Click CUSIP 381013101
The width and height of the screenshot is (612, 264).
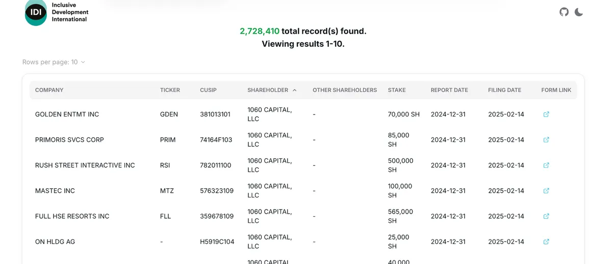[x=215, y=114]
